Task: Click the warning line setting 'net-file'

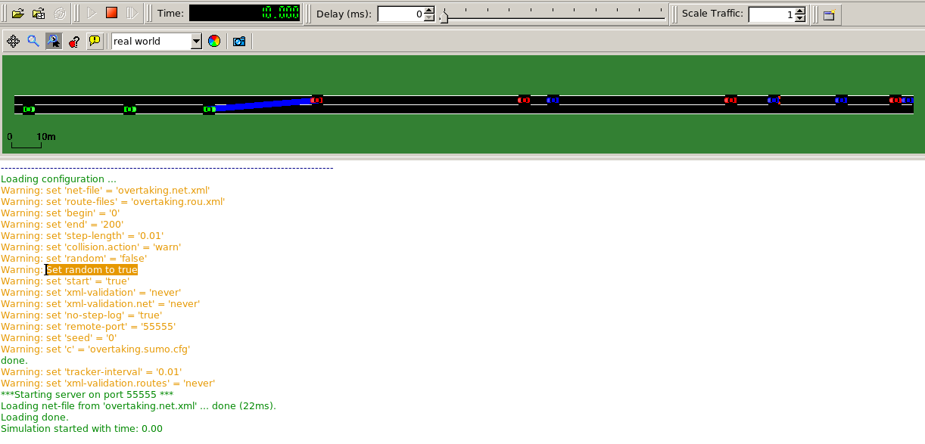Action: (x=105, y=191)
